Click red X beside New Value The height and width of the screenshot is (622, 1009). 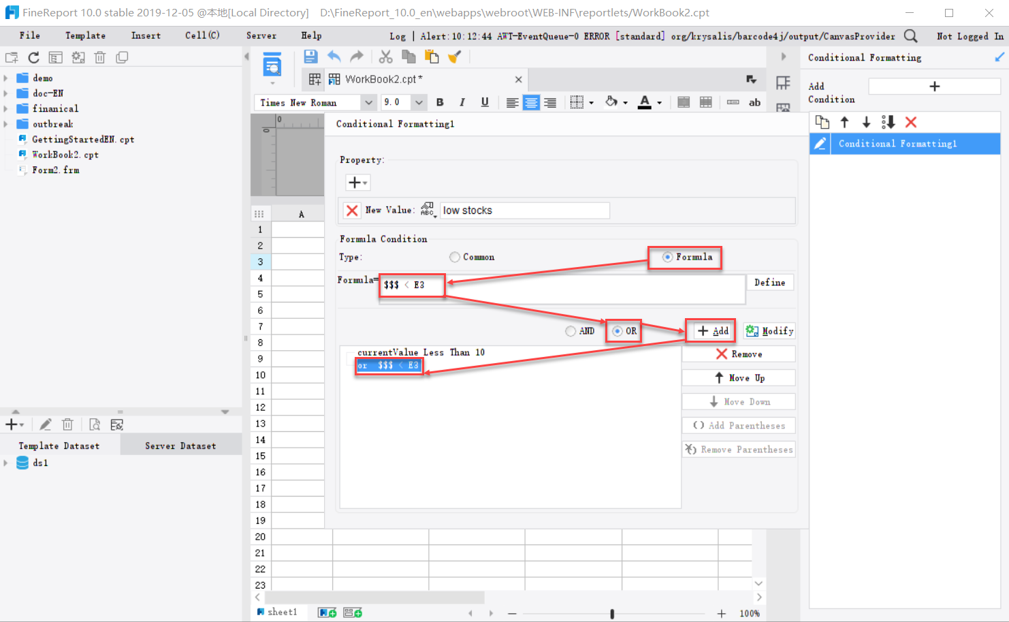352,211
